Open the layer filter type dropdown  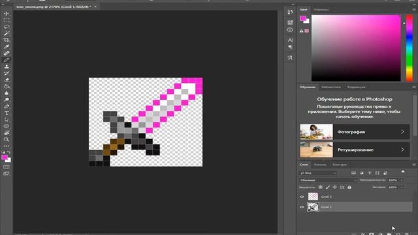point(318,173)
